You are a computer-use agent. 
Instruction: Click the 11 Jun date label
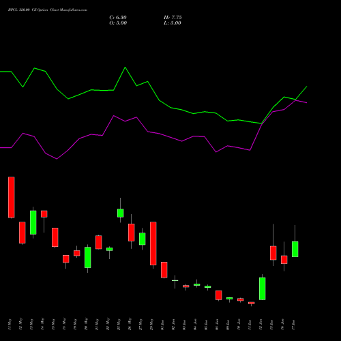pyautogui.click(x=250, y=325)
